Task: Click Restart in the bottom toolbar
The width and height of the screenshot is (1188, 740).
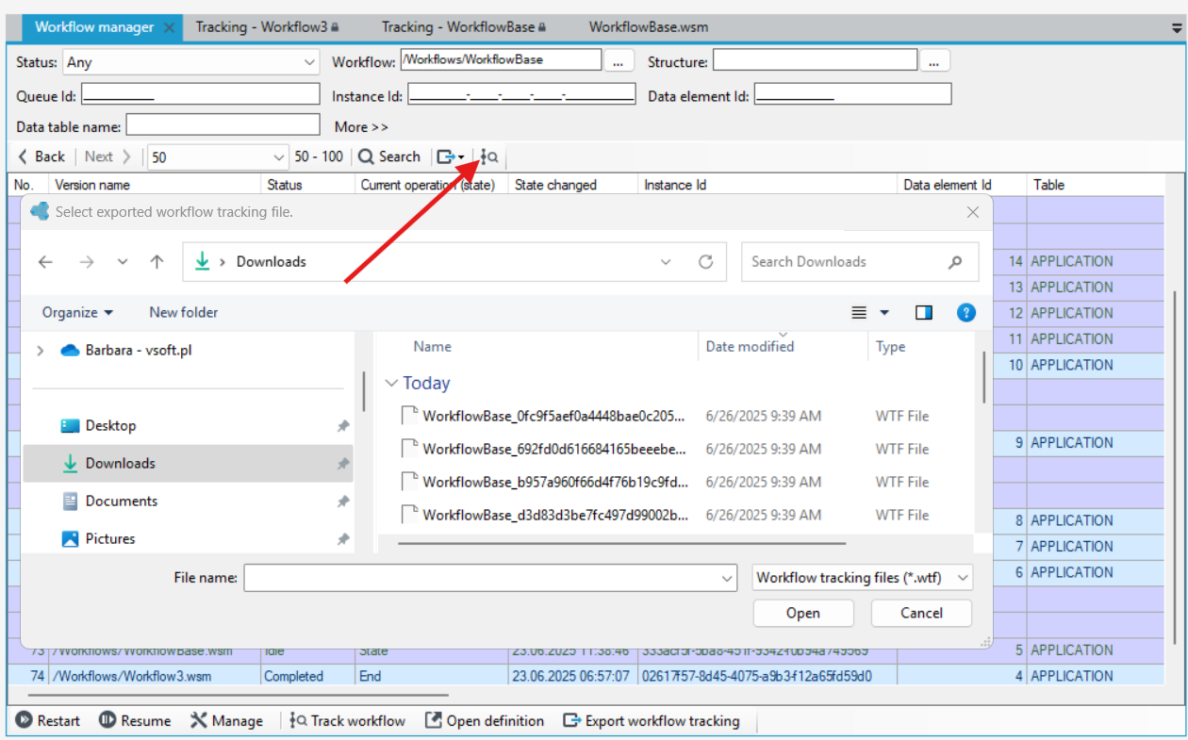Action: pyautogui.click(x=48, y=721)
